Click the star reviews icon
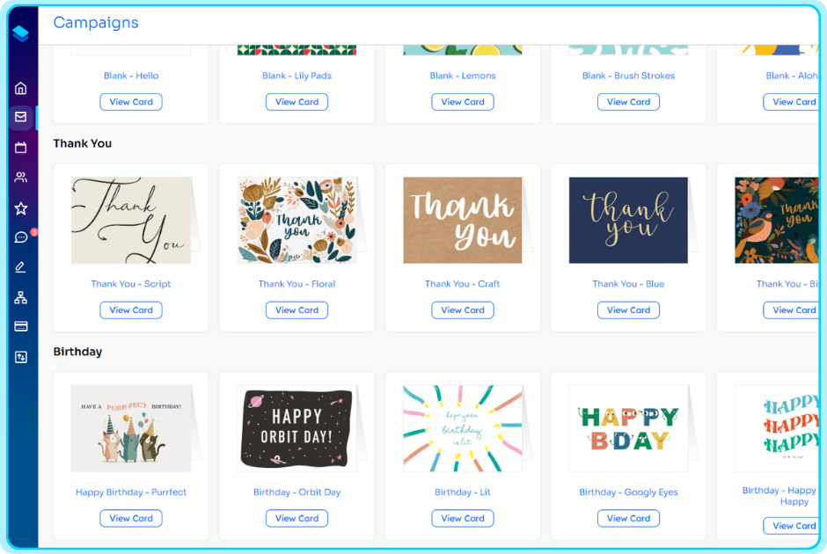This screenshot has height=554, width=827. click(20, 208)
